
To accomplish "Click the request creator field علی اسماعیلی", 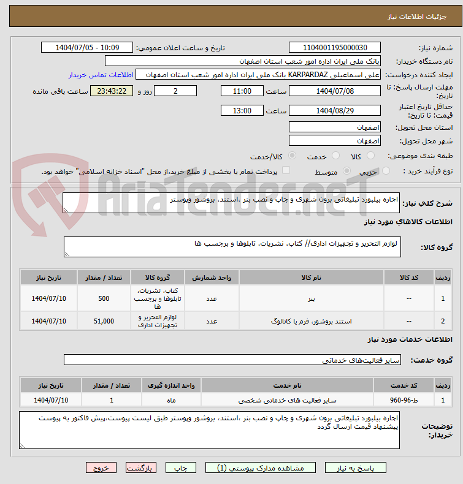I will coord(258,75).
